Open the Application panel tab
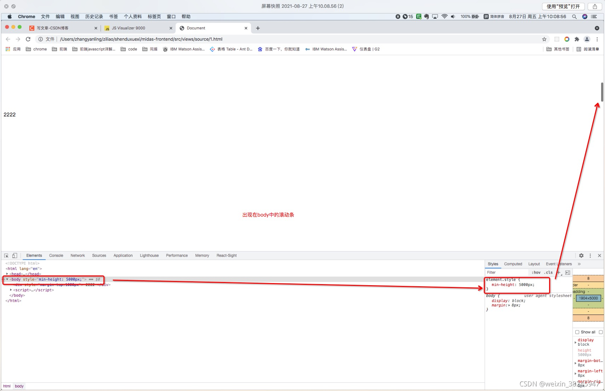Screen dimensions: 605x391 123,255
